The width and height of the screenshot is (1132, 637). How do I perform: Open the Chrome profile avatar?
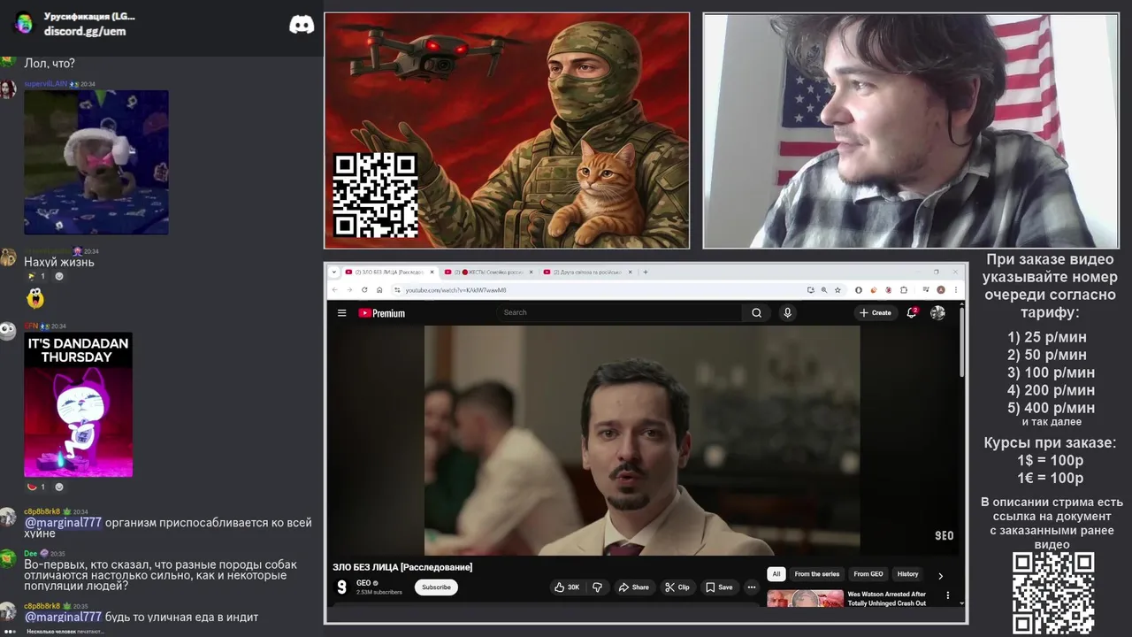[x=941, y=289]
